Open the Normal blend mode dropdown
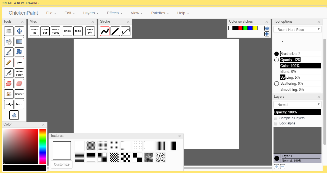327x173 pixels. [x=297, y=105]
